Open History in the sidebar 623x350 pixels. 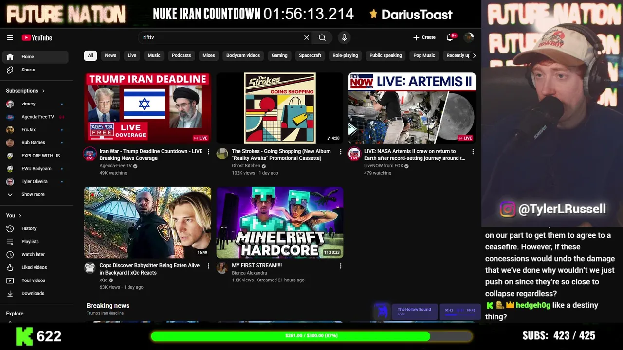[35, 228]
